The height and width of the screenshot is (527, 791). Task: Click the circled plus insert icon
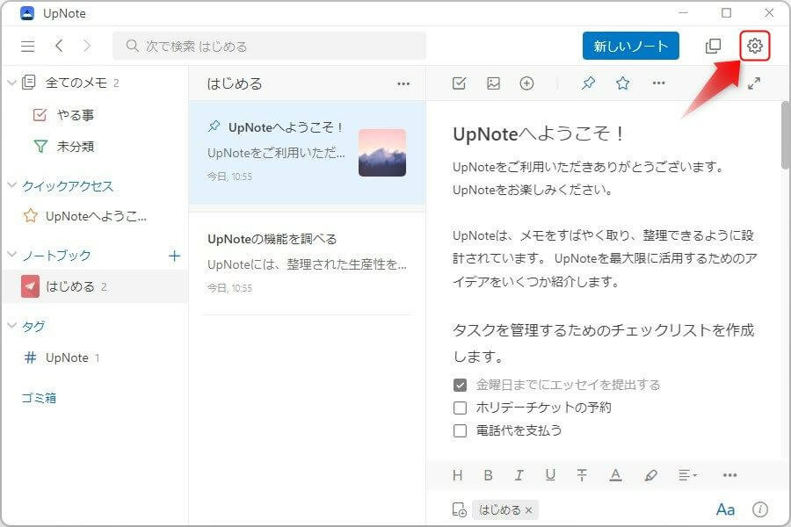(526, 83)
